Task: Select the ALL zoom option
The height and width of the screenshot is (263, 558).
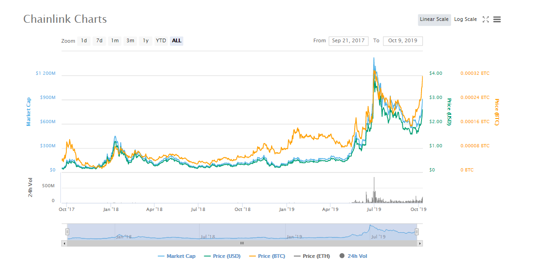Action: [x=177, y=41]
